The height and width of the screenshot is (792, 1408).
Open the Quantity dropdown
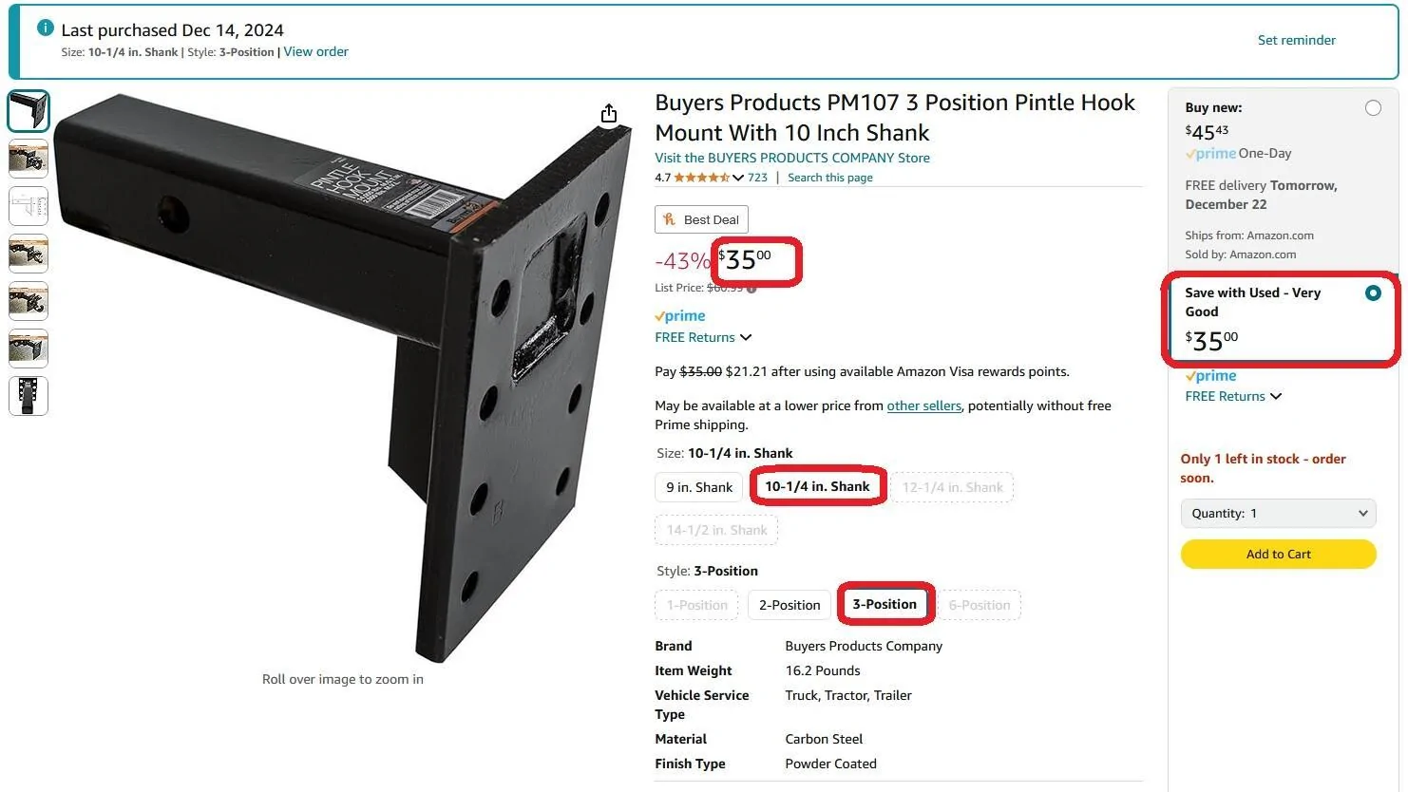point(1279,513)
